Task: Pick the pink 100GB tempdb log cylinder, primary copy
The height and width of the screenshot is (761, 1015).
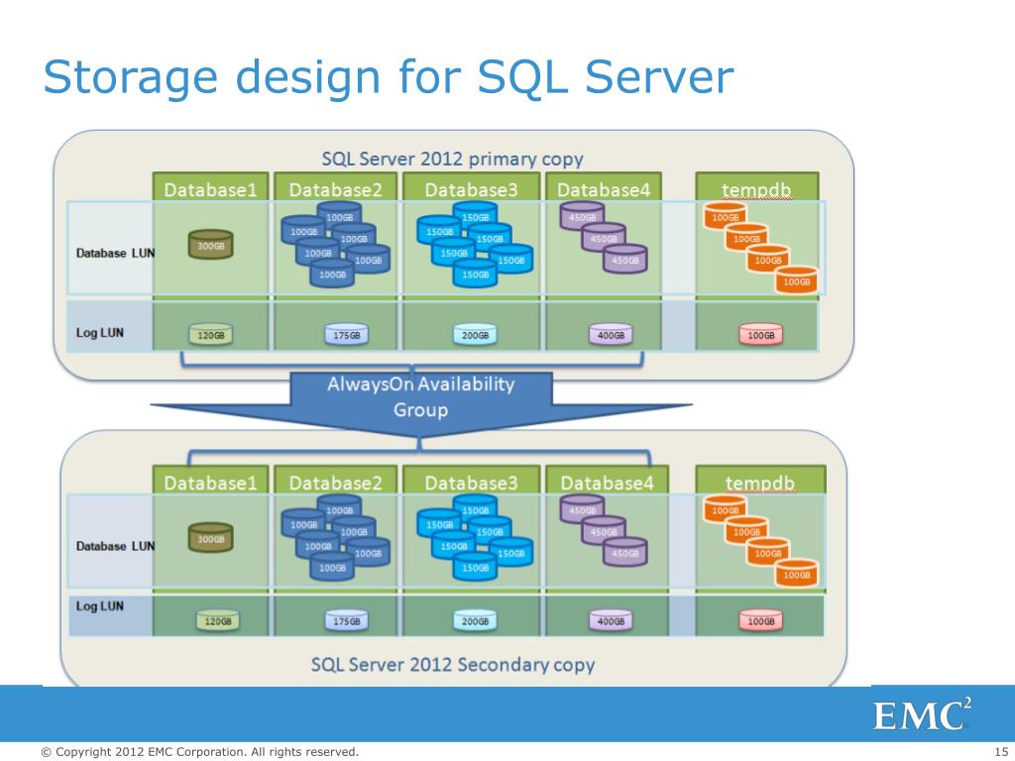Action: coord(760,335)
